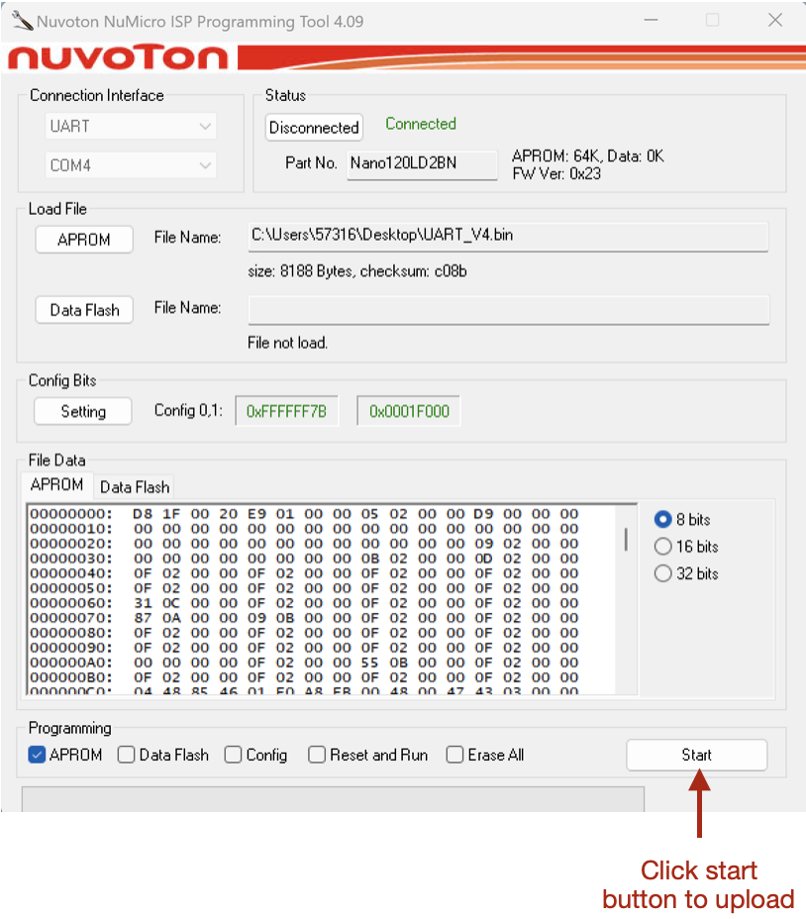
Task: Tick the Config programming checkbox
Action: click(x=234, y=755)
